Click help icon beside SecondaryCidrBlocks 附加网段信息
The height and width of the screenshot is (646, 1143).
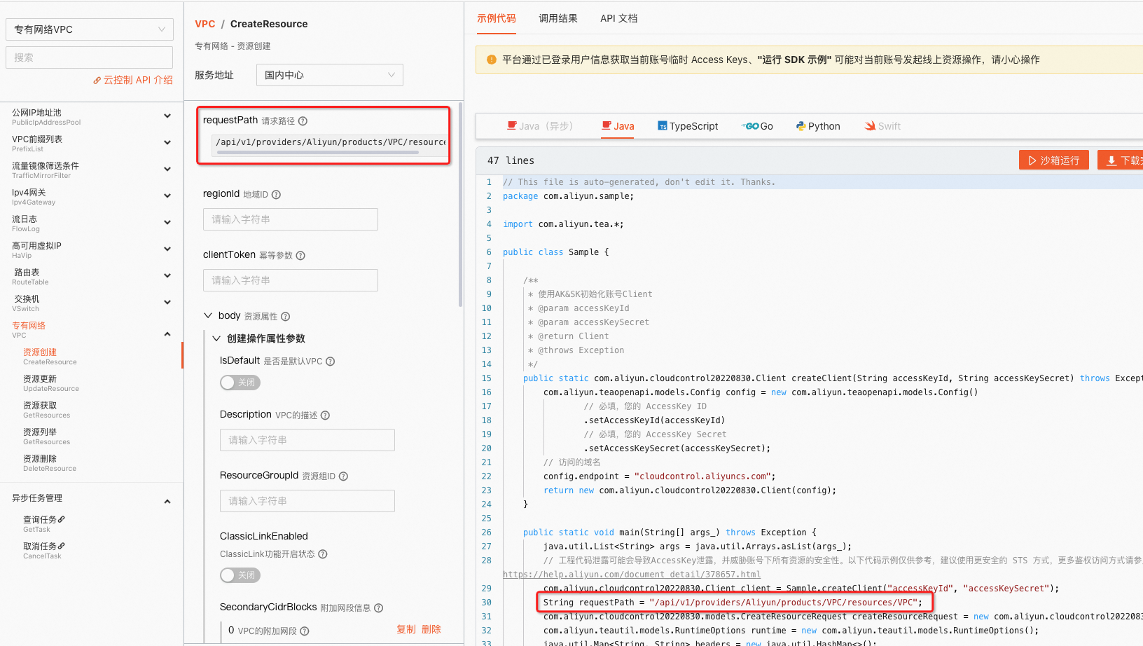coord(379,608)
